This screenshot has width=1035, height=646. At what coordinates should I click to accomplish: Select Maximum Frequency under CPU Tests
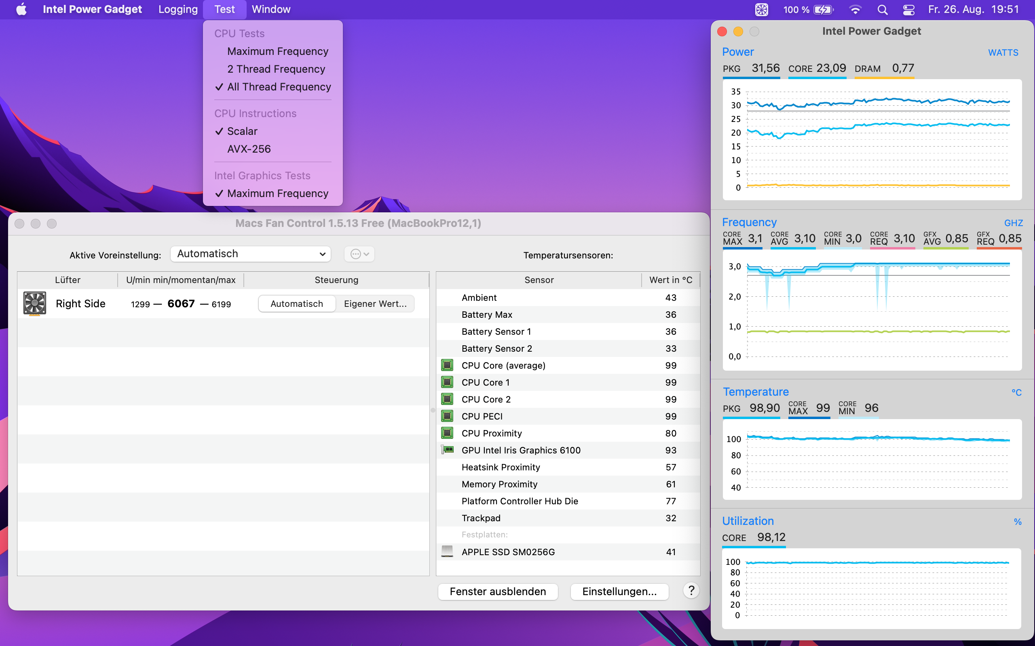273,51
